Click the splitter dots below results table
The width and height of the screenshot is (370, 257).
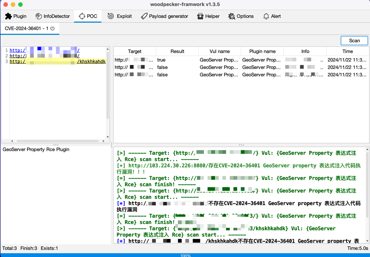coord(241,145)
